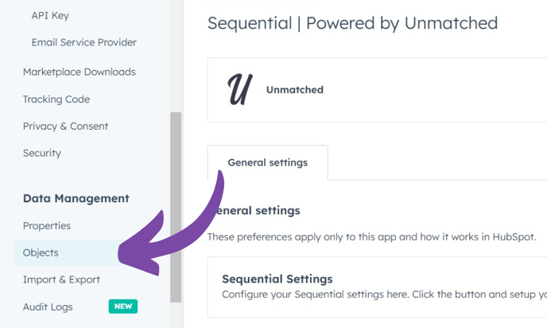Viewport: 547px width, 328px height.
Task: Select Objects in the sidebar
Action: (41, 252)
